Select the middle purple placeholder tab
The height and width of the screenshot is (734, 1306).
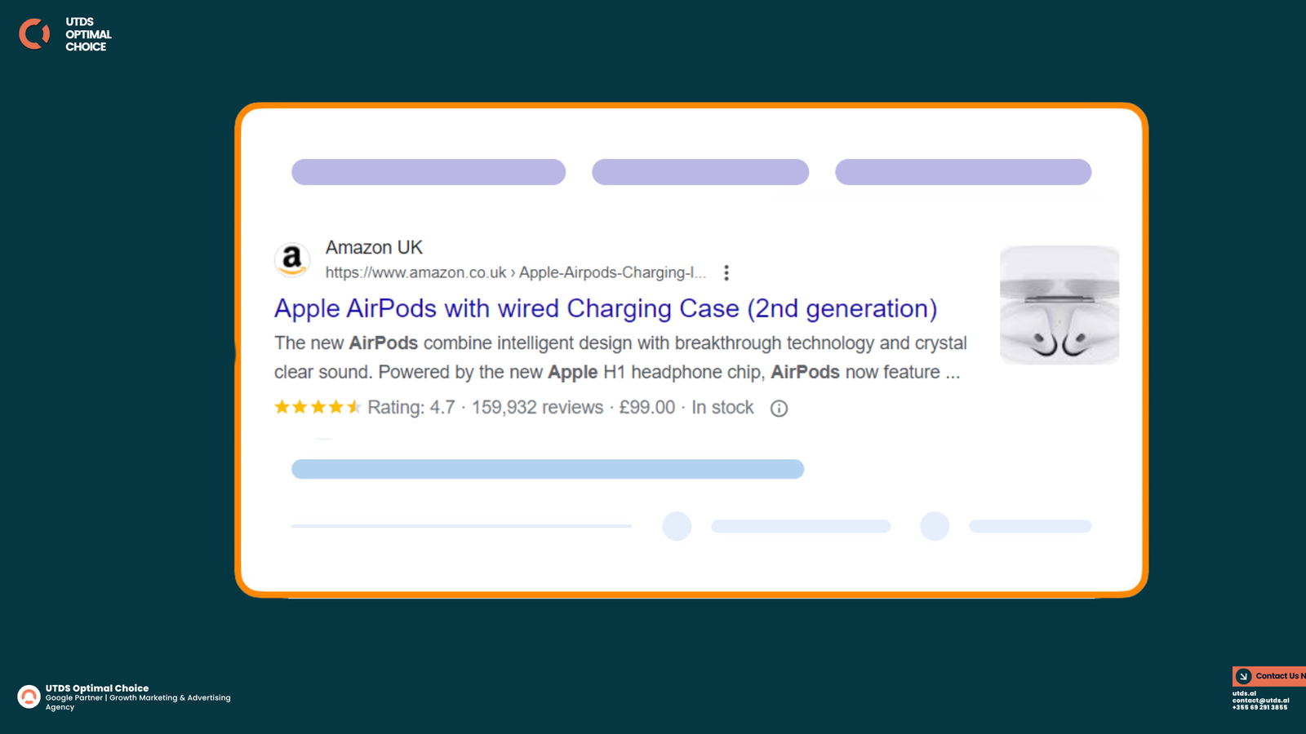pyautogui.click(x=700, y=172)
